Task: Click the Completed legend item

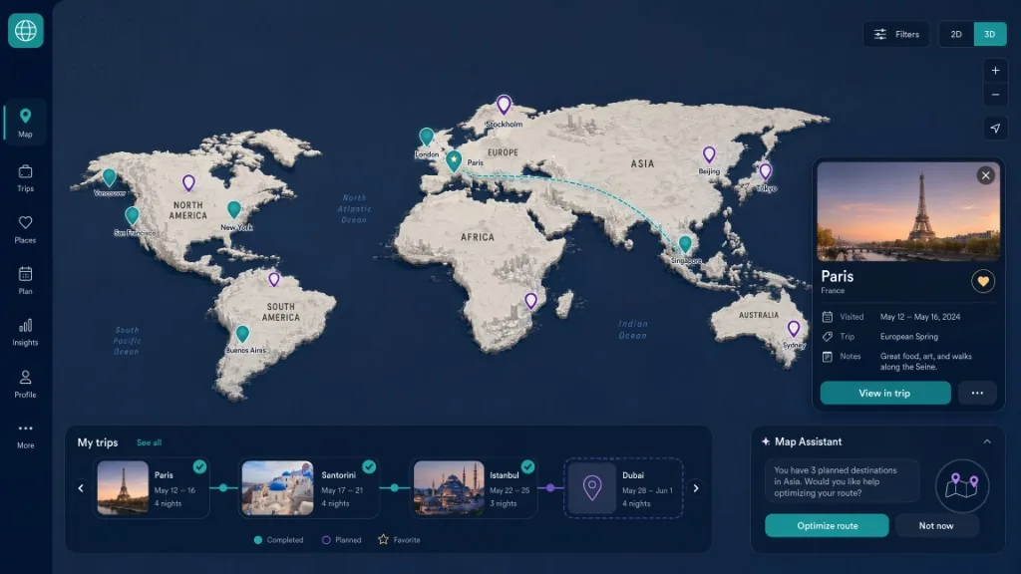Action: pos(279,540)
